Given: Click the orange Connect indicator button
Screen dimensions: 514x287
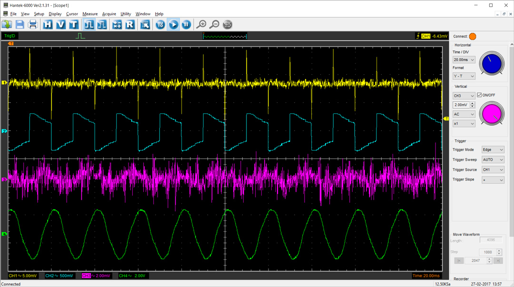Looking at the screenshot, I should pos(473,37).
